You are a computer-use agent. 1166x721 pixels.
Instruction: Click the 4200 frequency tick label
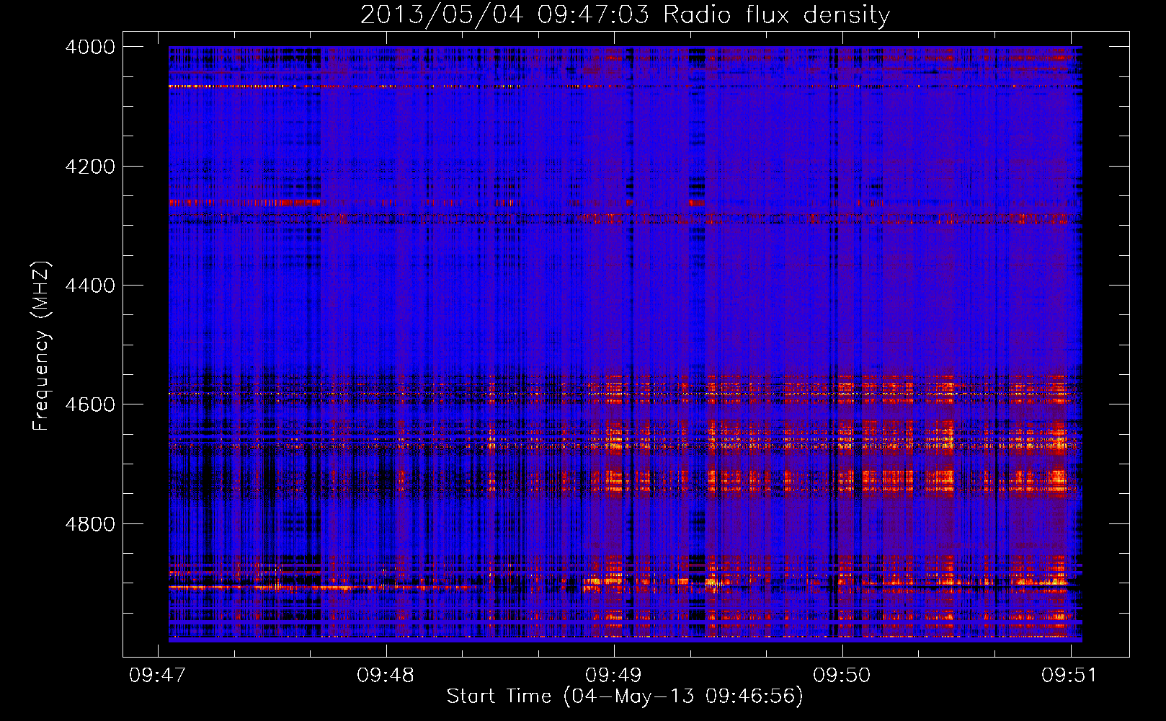tap(90, 167)
